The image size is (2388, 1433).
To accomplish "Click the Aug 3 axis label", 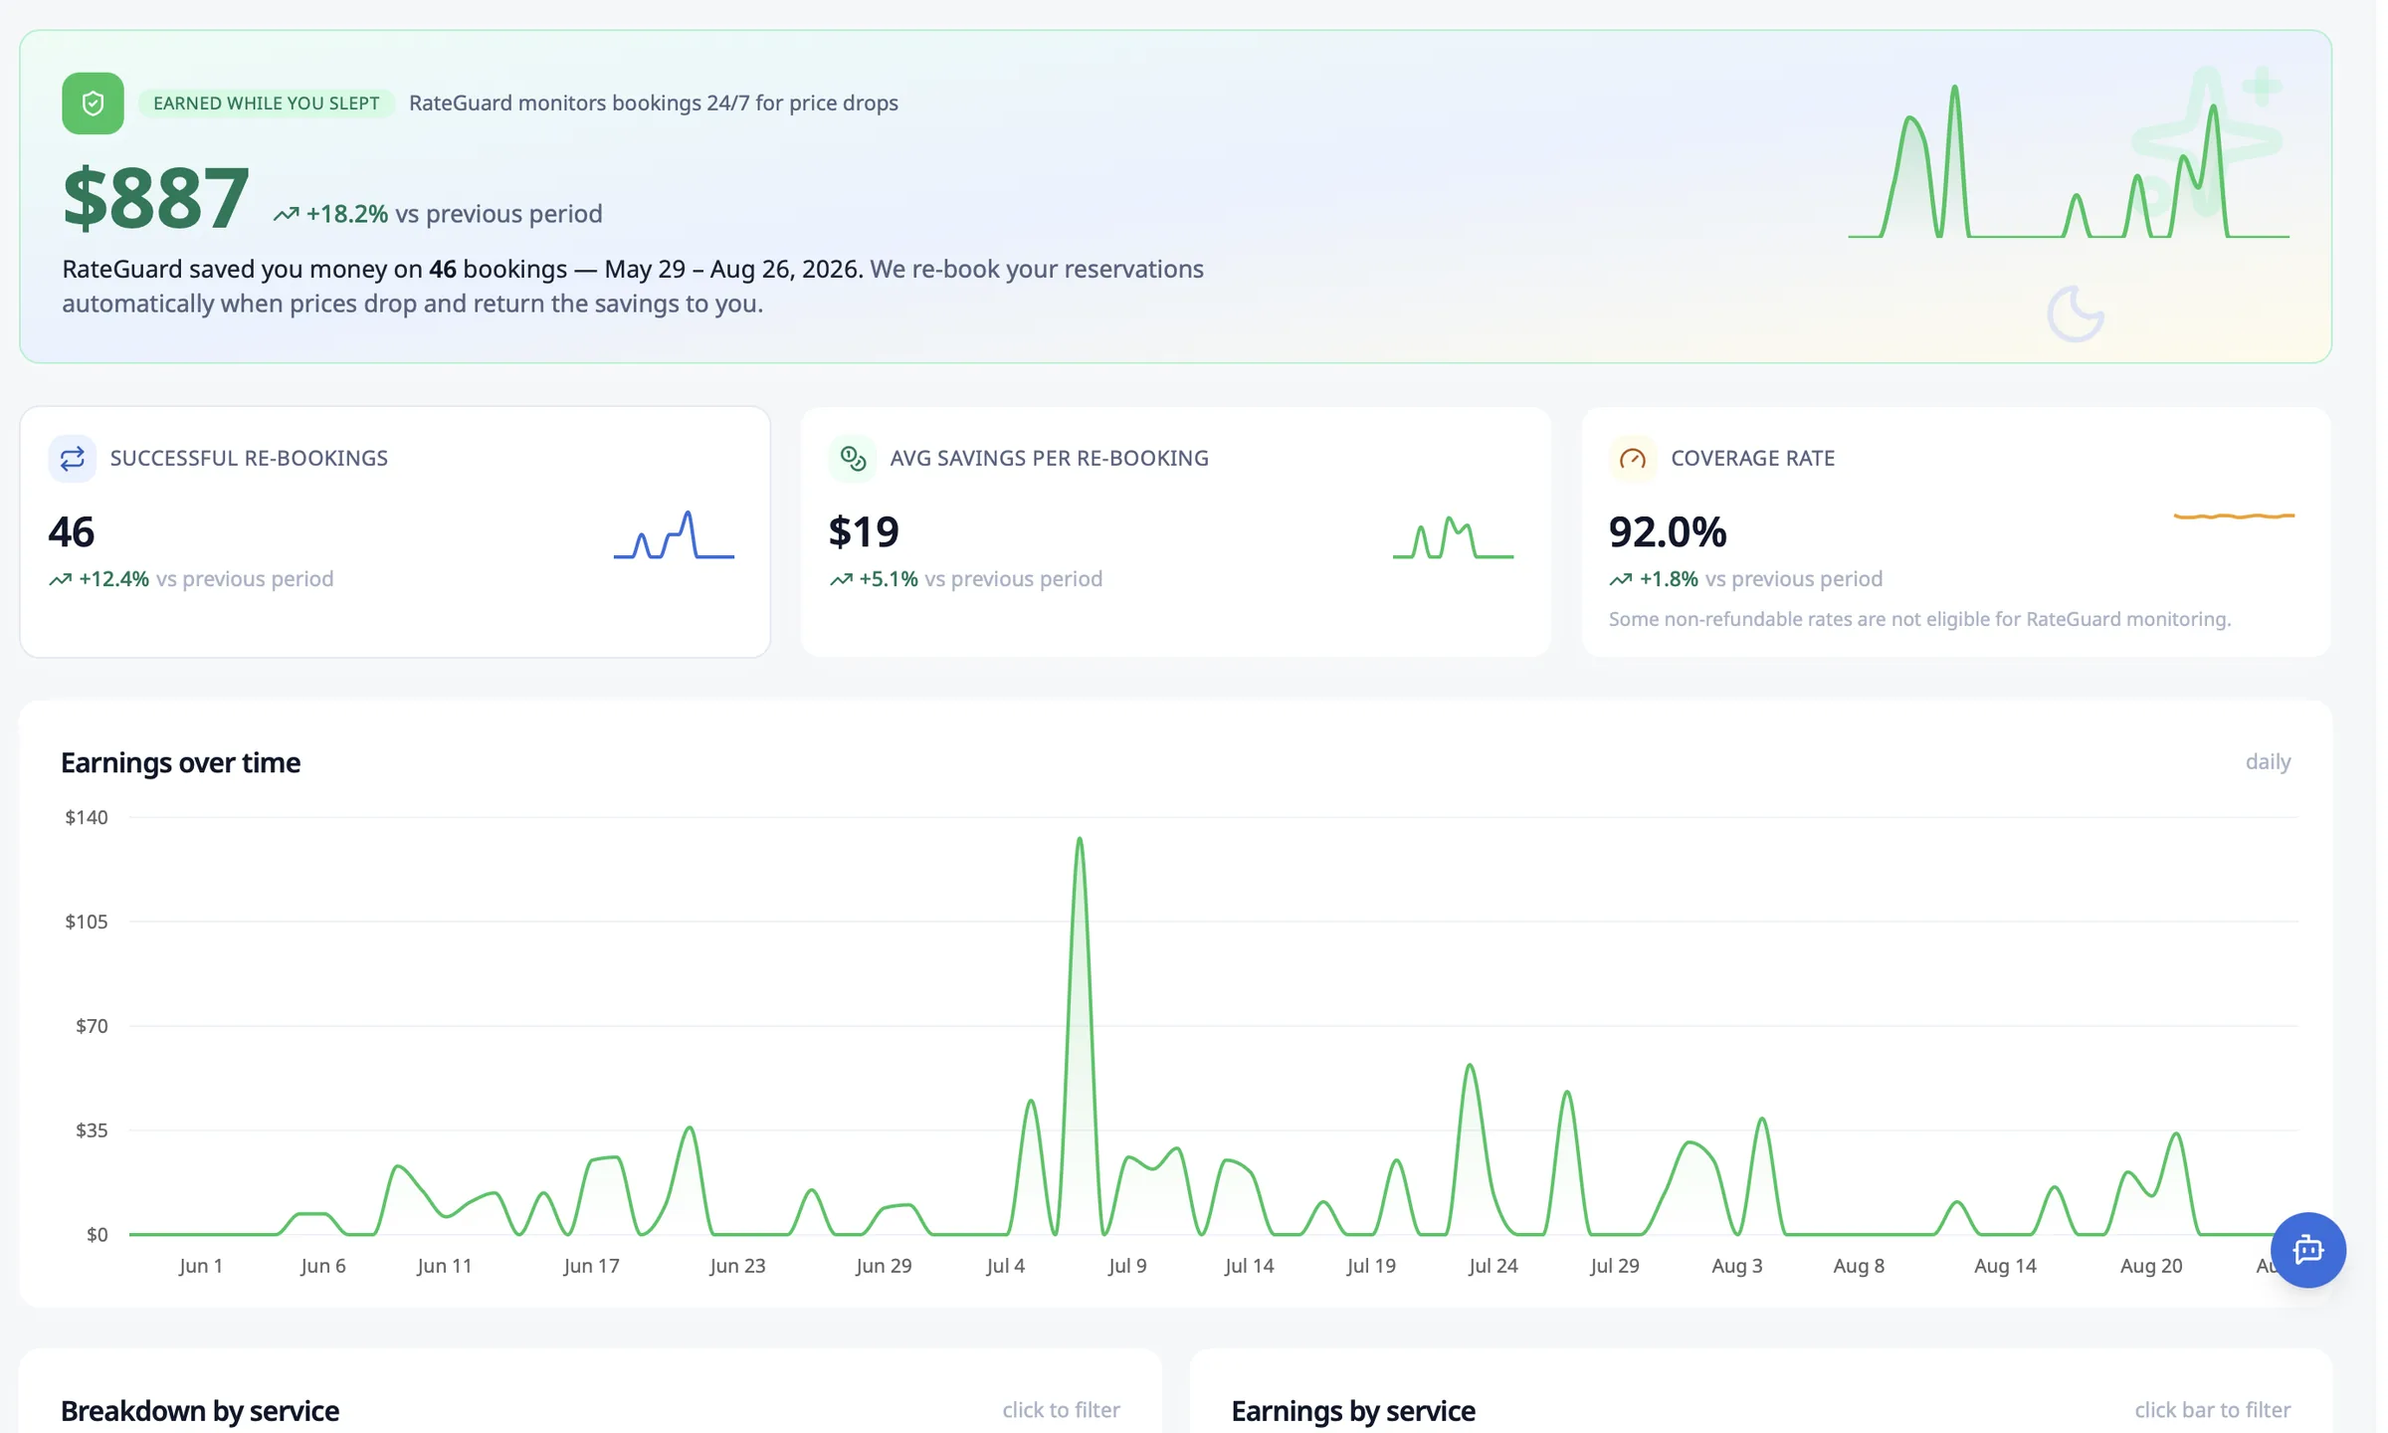I will tap(1736, 1266).
